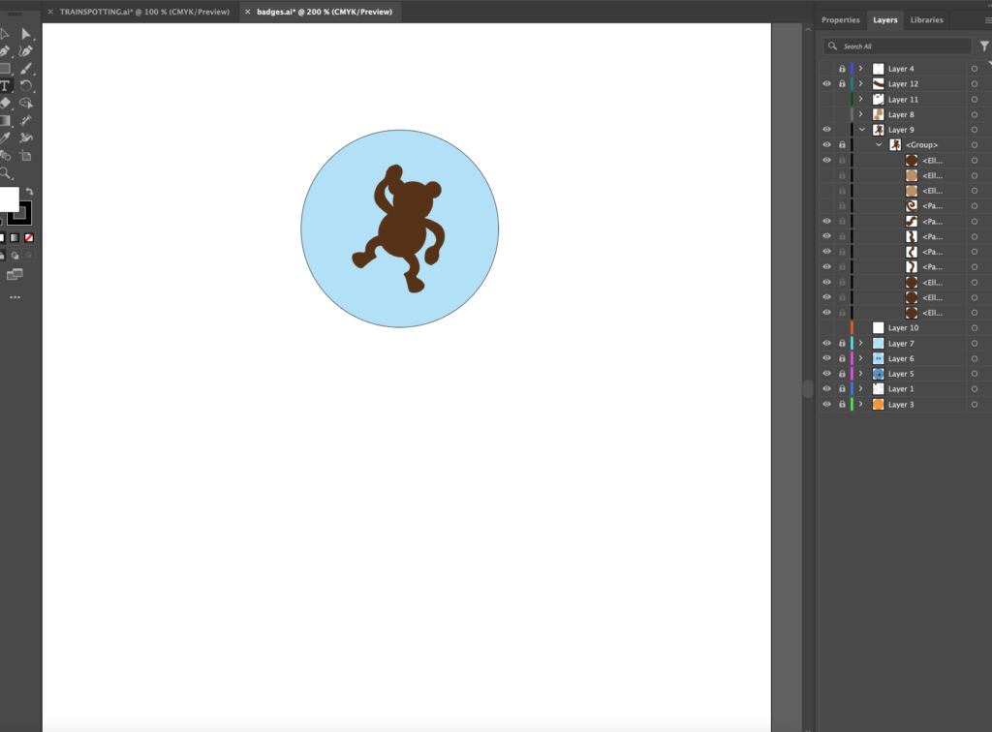The image size is (992, 732).
Task: Select the badges.ai document tab
Action: click(x=325, y=12)
